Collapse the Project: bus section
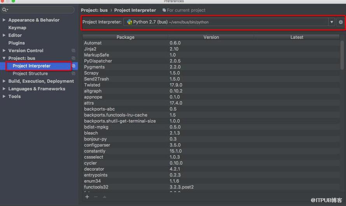This screenshot has width=346, height=206. pos(4,58)
